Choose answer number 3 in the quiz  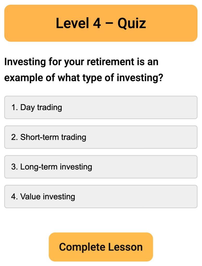101,167
